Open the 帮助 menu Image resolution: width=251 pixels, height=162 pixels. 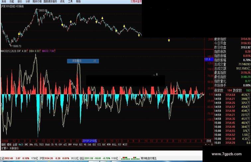pyautogui.click(x=78, y=1)
